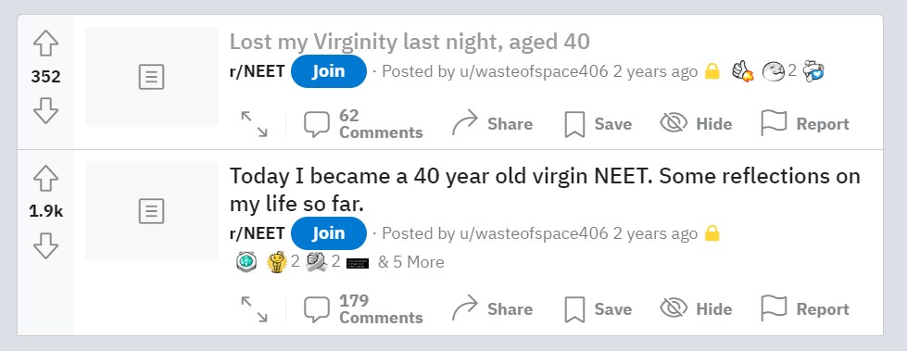Share the first post

click(x=492, y=124)
